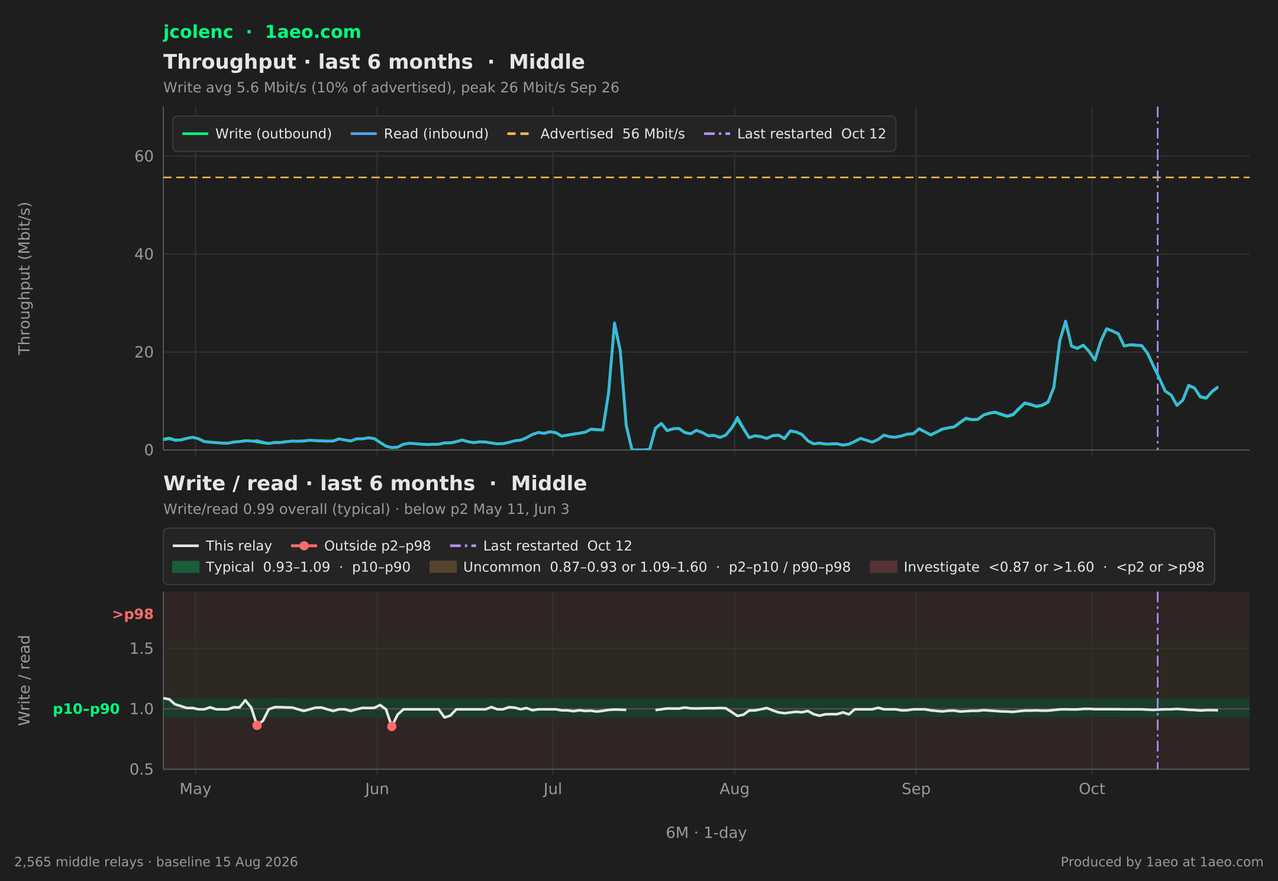
Task: Click the Aug x-axis label
Action: coord(734,789)
